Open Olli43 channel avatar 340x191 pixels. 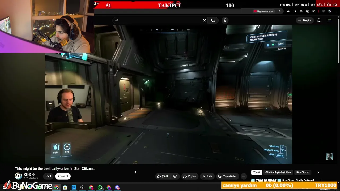click(18, 176)
